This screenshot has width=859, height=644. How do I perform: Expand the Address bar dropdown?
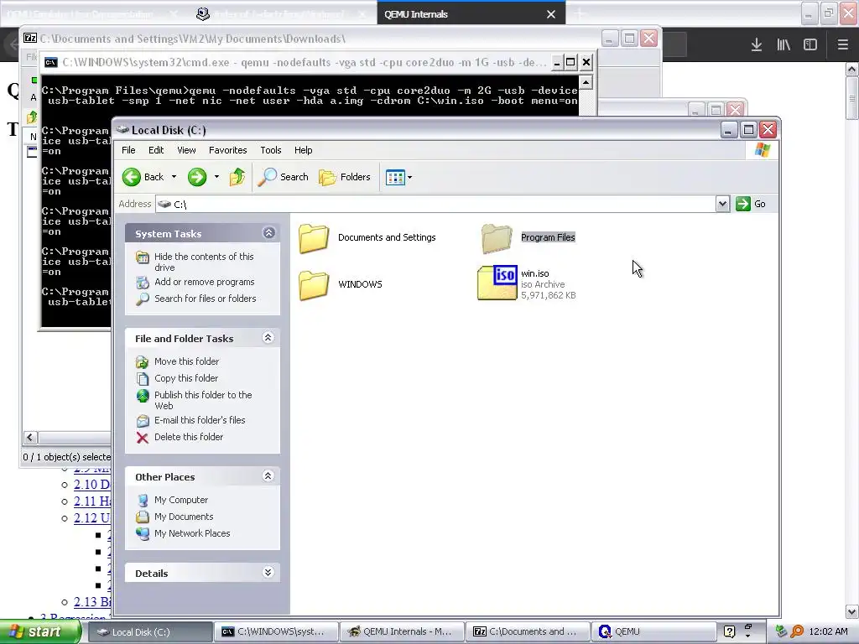tap(722, 204)
